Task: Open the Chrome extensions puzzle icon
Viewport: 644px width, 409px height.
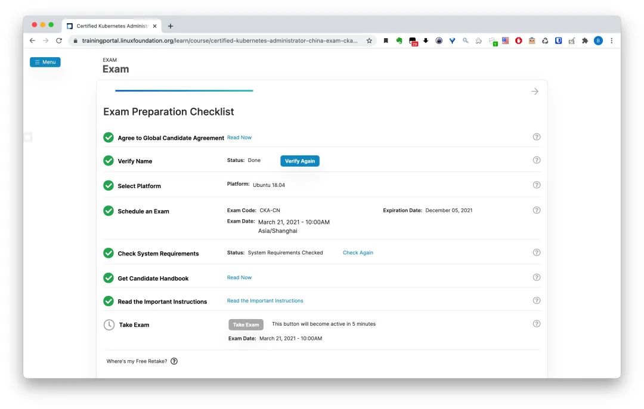Action: tap(585, 40)
